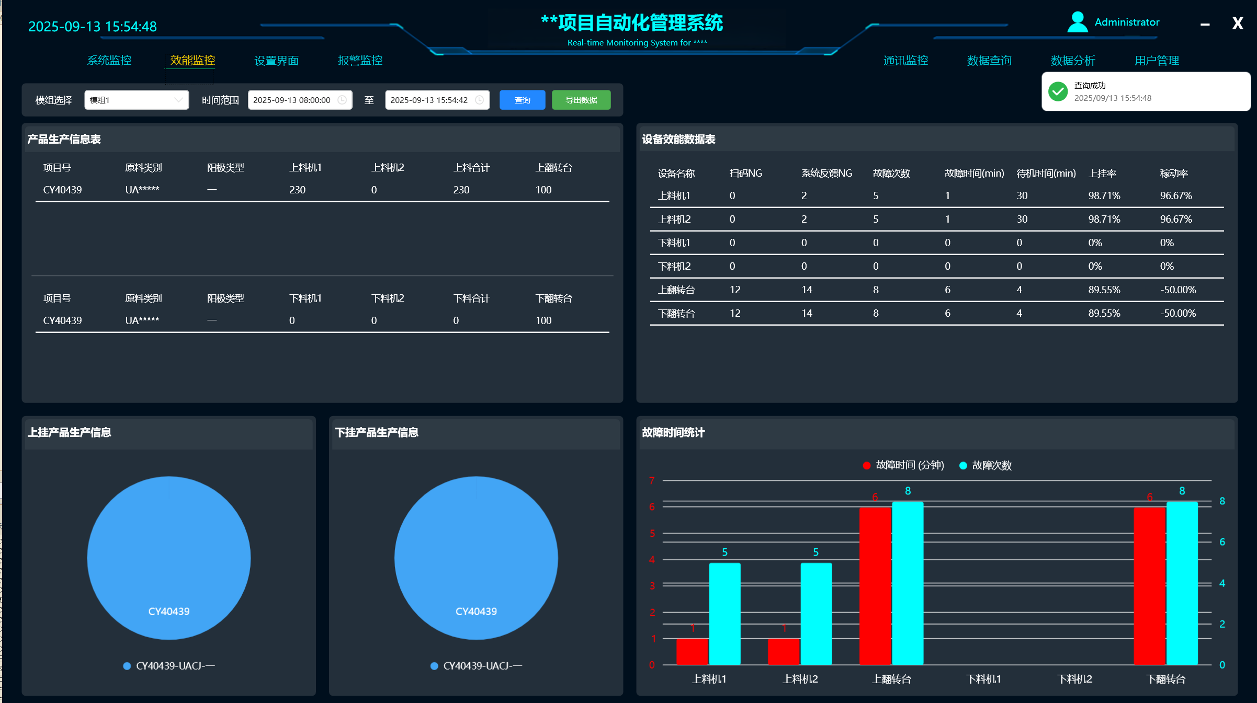
Task: Click the green success checkmark icon
Action: [x=1058, y=91]
